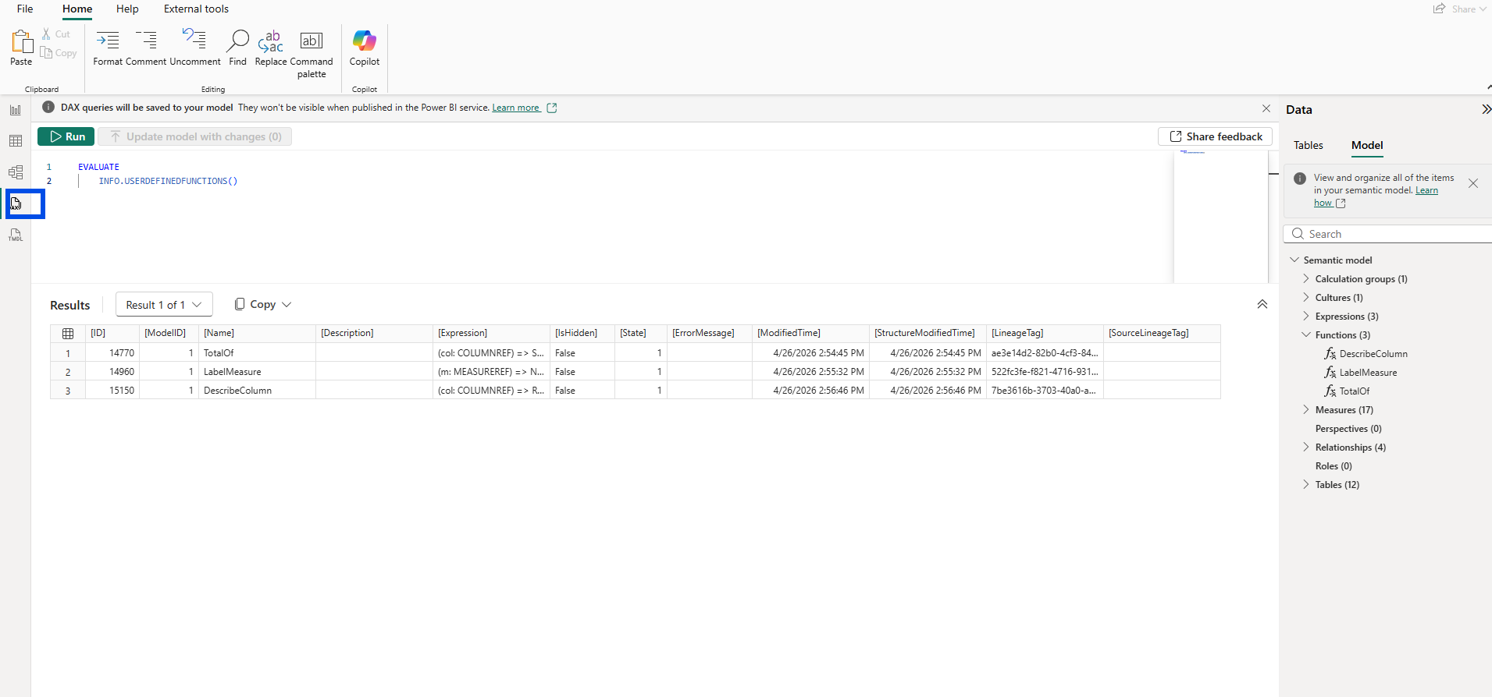This screenshot has width=1492, height=697.
Task: Open the Learn more link
Action: [515, 108]
